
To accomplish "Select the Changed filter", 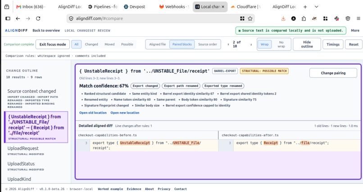I will click(x=91, y=44).
